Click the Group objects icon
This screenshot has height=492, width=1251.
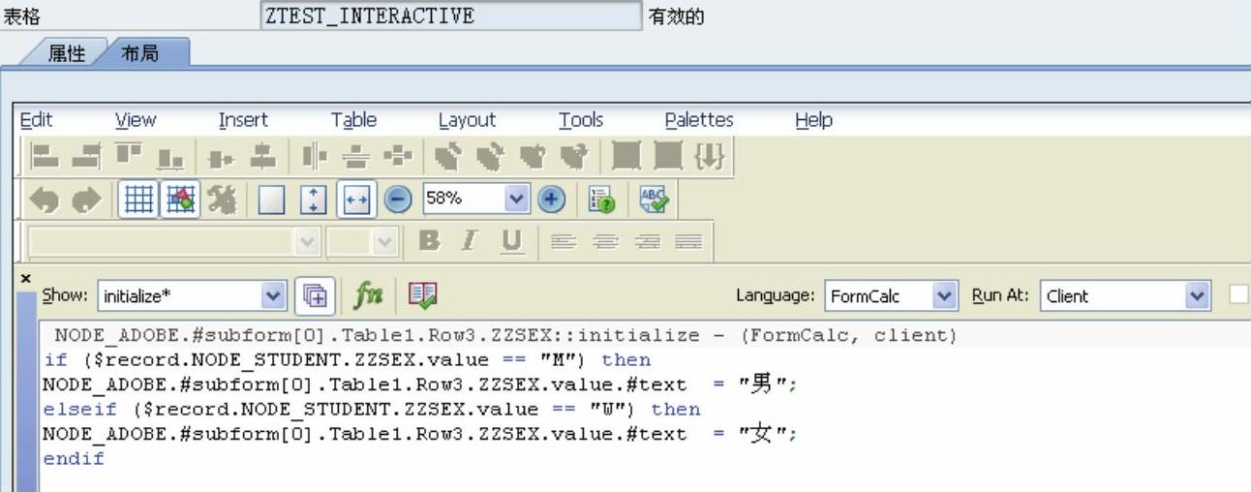click(x=627, y=156)
